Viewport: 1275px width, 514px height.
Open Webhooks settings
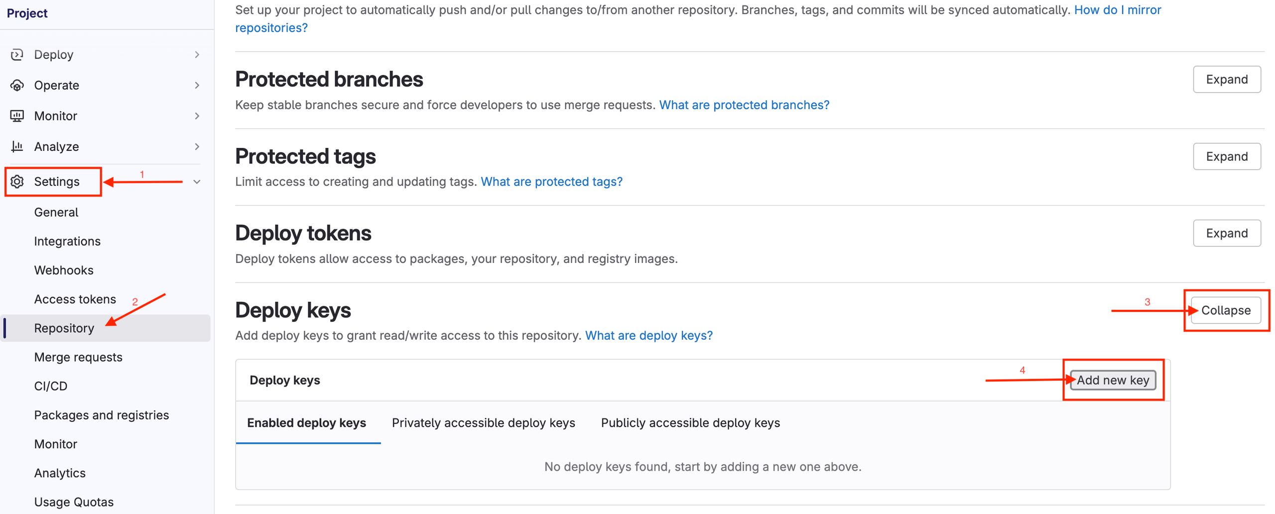click(64, 270)
